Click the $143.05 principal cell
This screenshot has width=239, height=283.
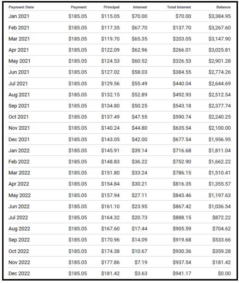click(110, 139)
